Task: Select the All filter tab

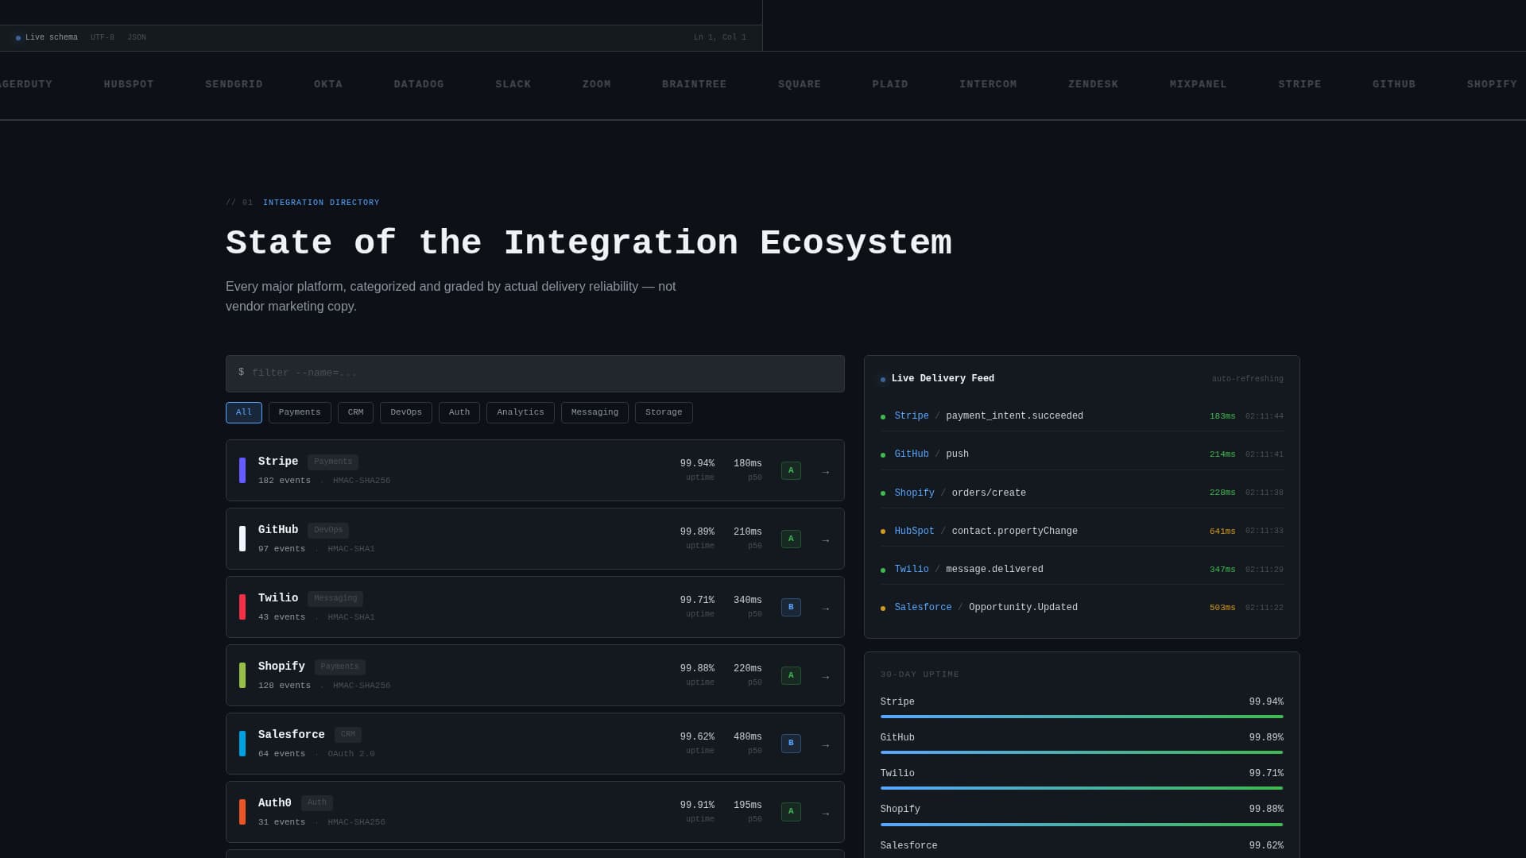Action: (x=243, y=412)
